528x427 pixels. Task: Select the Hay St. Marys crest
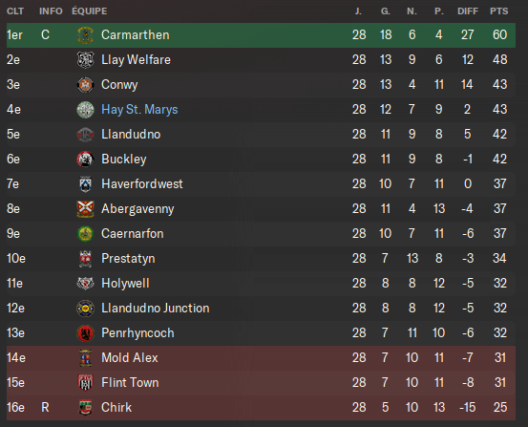click(x=85, y=110)
